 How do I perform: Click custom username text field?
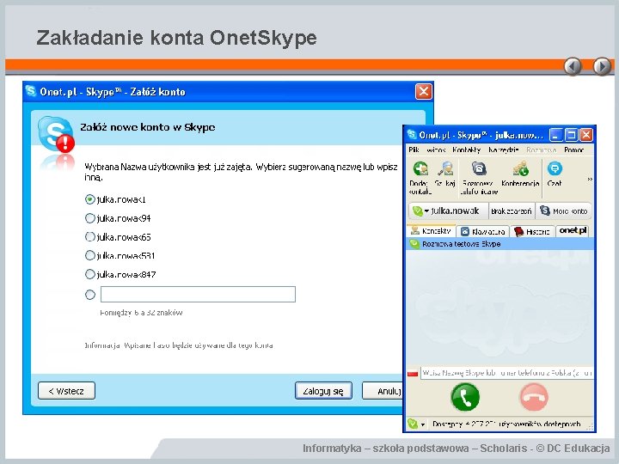coord(198,295)
